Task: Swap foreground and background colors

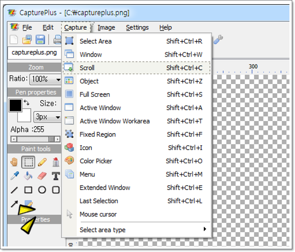Action: pos(26,103)
